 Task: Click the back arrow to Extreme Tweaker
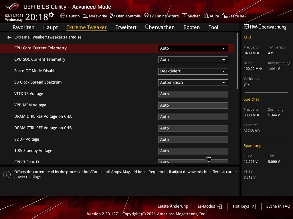[9, 37]
